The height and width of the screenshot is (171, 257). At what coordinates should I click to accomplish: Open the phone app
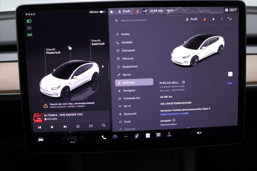(x=104, y=137)
